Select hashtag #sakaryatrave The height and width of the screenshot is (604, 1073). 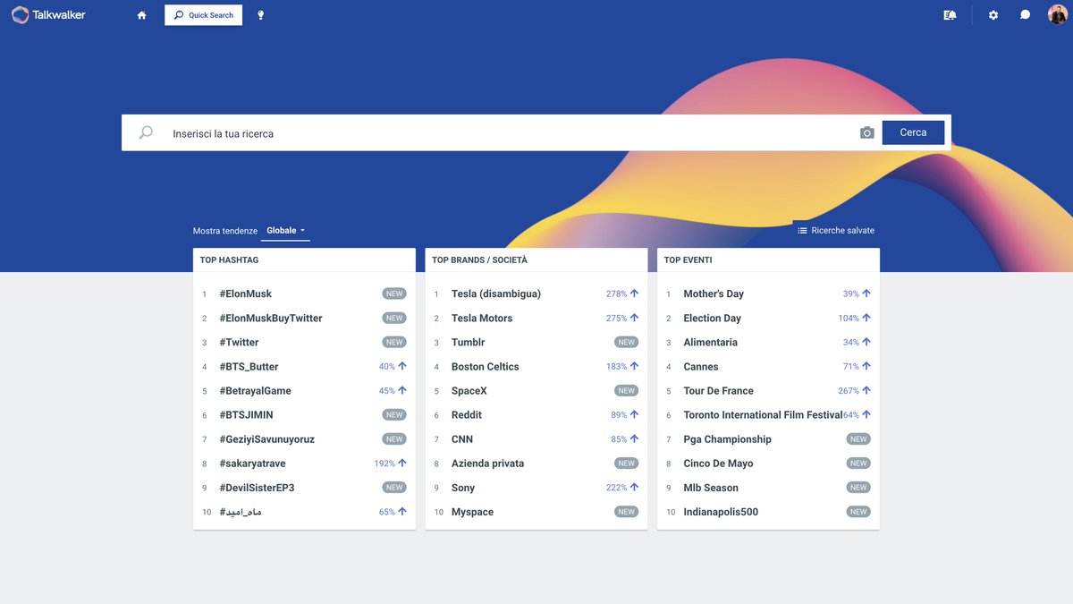point(252,463)
